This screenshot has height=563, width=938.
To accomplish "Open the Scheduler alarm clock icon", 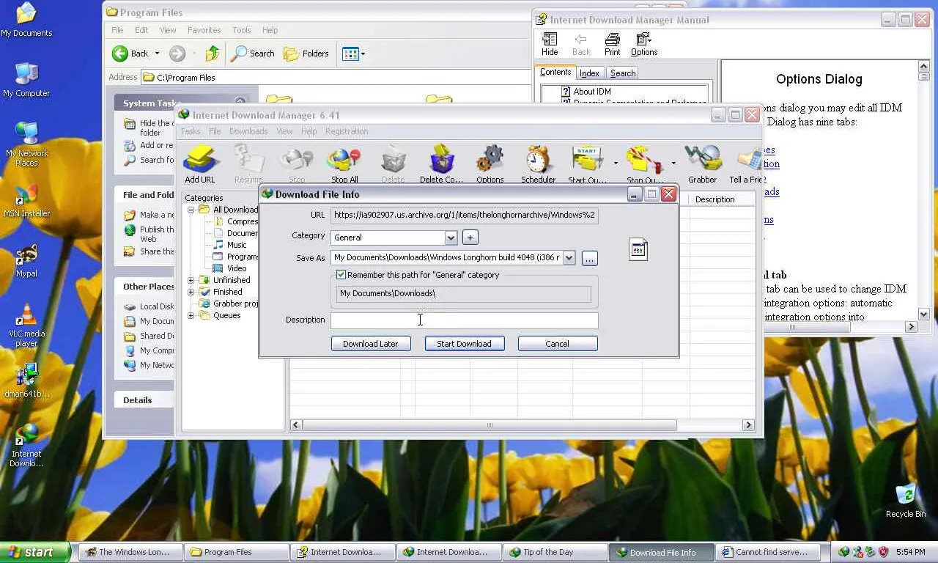I will coord(538,163).
